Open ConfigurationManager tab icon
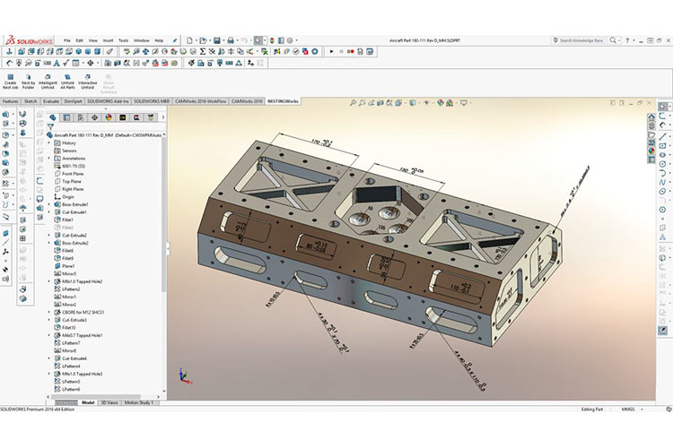673x448 pixels. [x=80, y=117]
